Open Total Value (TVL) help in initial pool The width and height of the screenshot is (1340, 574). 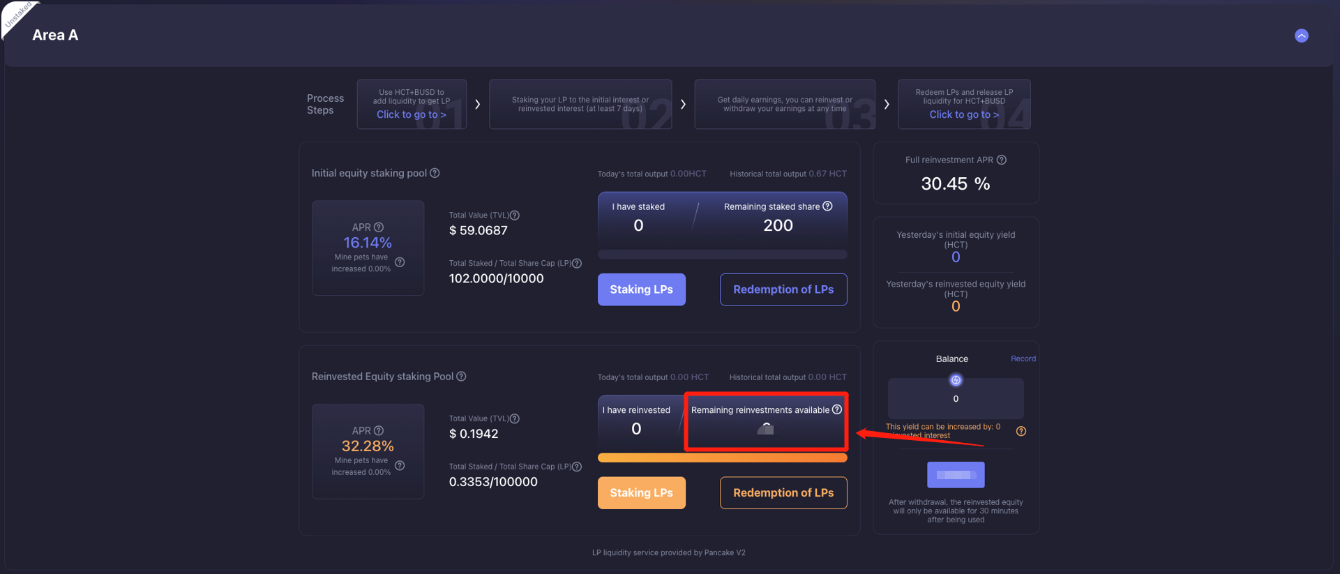point(515,216)
